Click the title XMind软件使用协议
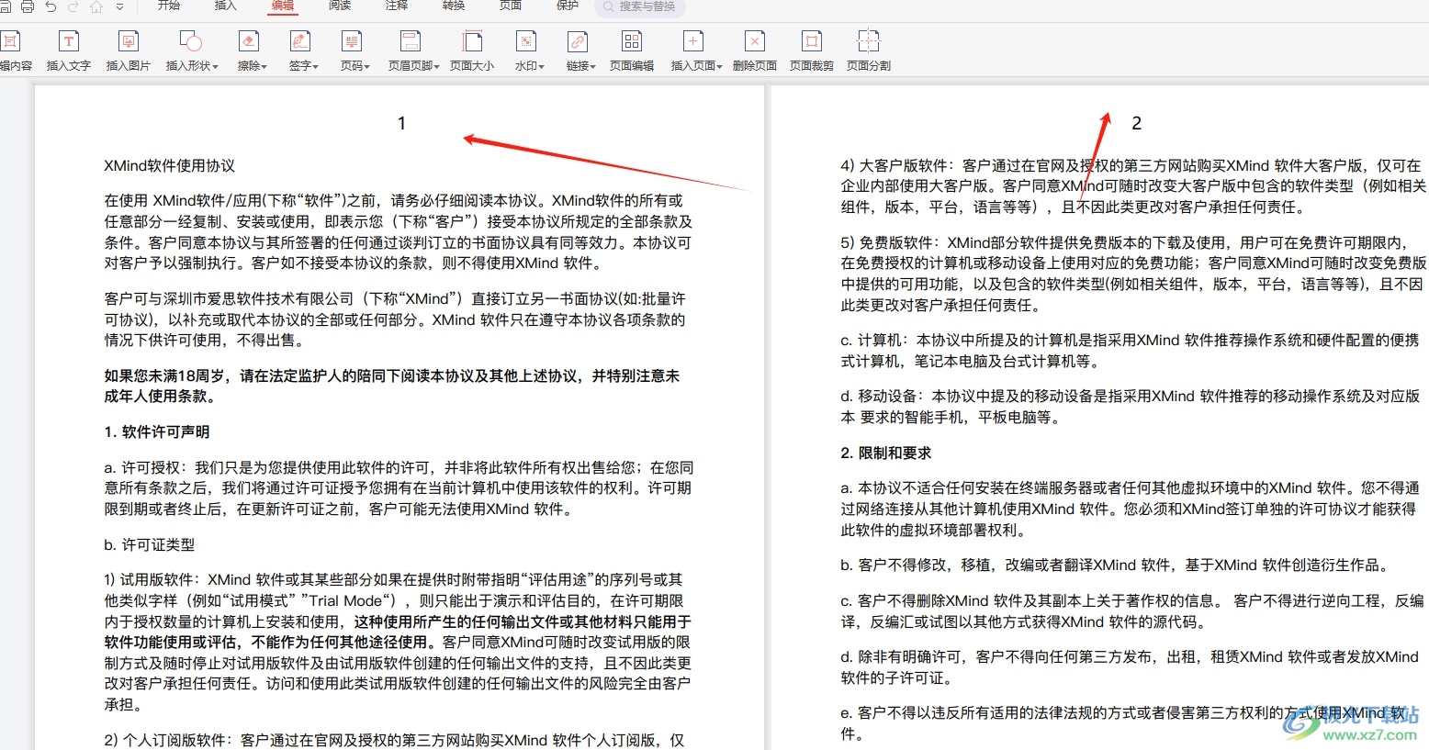This screenshot has height=750, width=1429. point(169,166)
